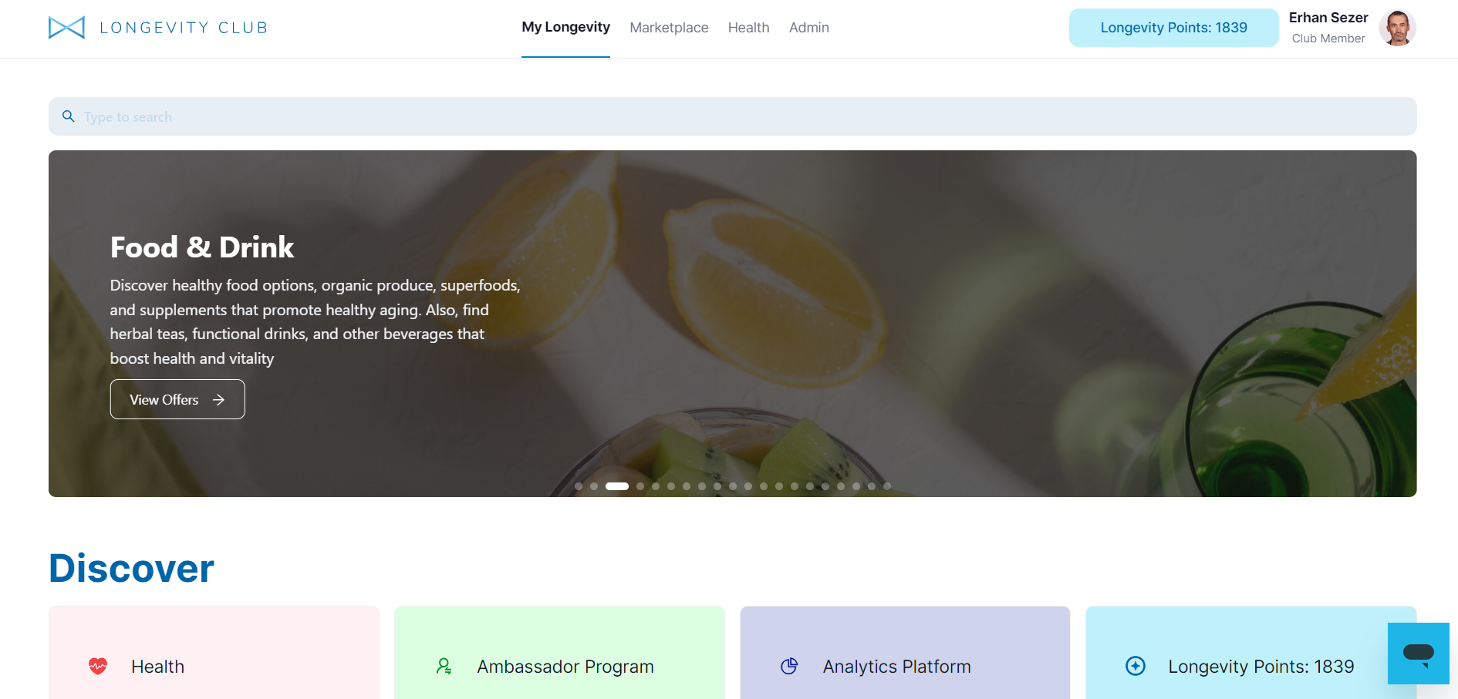Open the Marketplace tab
The width and height of the screenshot is (1458, 699).
click(x=669, y=28)
